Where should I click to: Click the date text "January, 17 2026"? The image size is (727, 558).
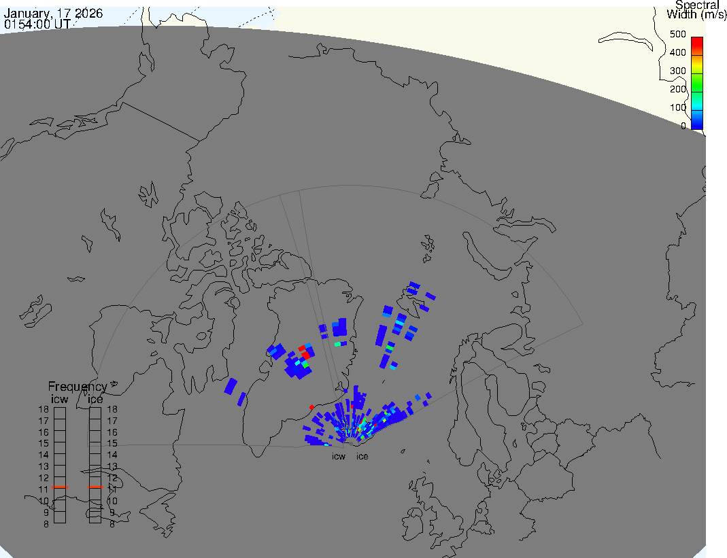53,13
